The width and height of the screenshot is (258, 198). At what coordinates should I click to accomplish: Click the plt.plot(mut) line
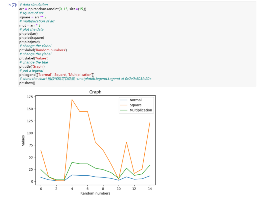point(29,42)
